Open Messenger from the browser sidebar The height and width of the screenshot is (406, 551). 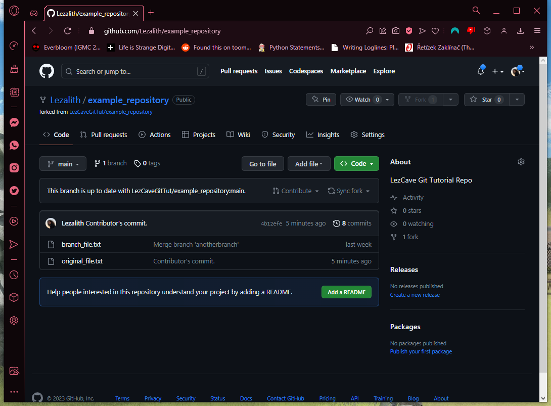14,122
